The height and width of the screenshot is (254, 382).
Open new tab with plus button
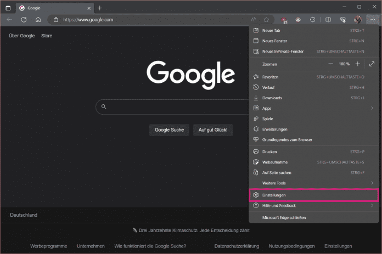coord(99,8)
